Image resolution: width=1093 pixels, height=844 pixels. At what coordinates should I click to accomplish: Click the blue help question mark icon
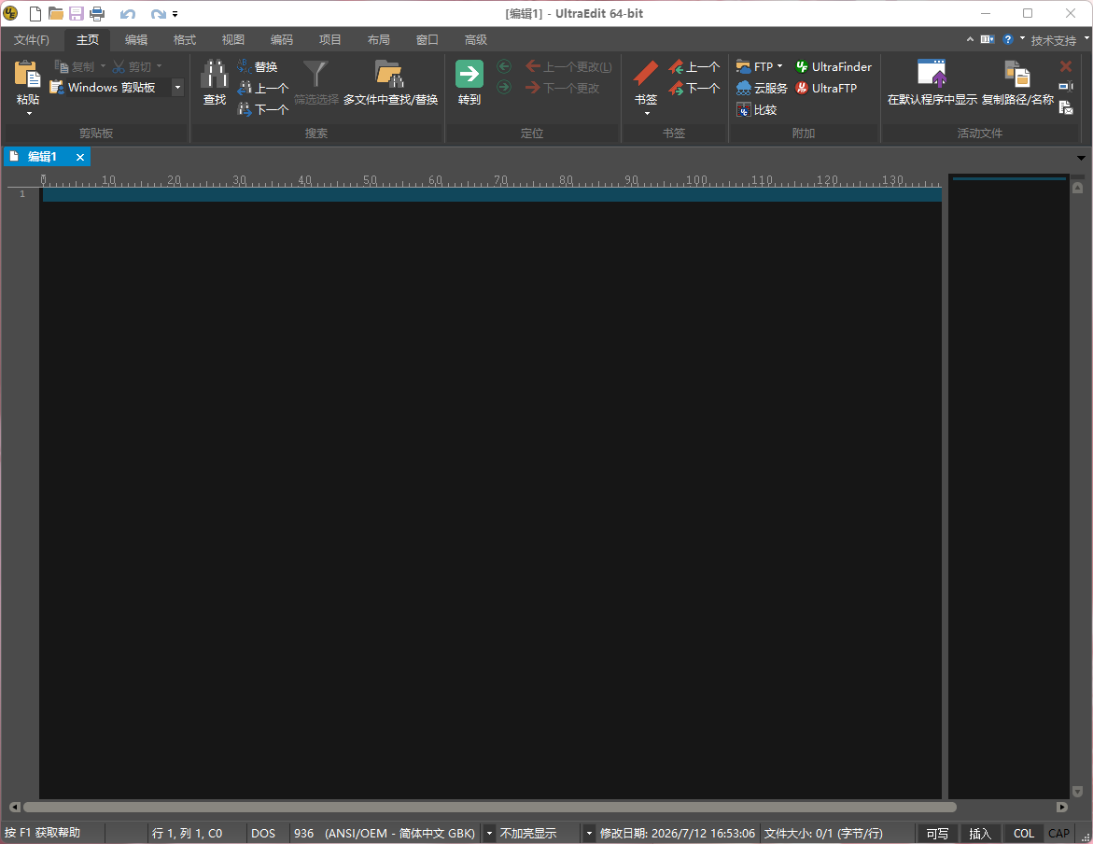[x=1008, y=40]
